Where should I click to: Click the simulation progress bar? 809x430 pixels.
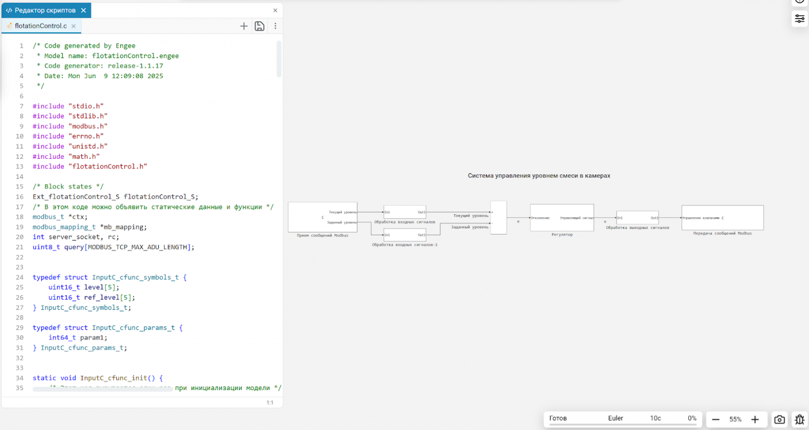pyautogui.click(x=622, y=425)
